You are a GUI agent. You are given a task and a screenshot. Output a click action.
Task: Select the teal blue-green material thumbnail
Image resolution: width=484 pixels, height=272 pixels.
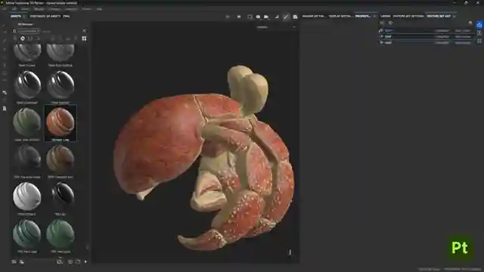coord(27,234)
